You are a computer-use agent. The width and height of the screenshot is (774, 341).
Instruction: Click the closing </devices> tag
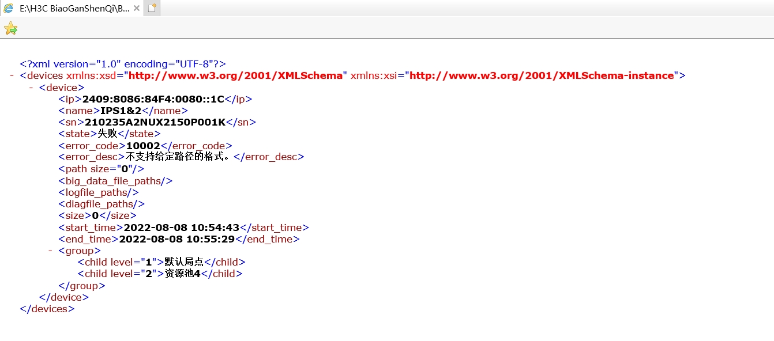pyautogui.click(x=47, y=309)
